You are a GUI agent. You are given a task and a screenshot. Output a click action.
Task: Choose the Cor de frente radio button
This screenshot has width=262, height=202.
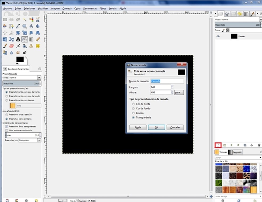[133, 104]
